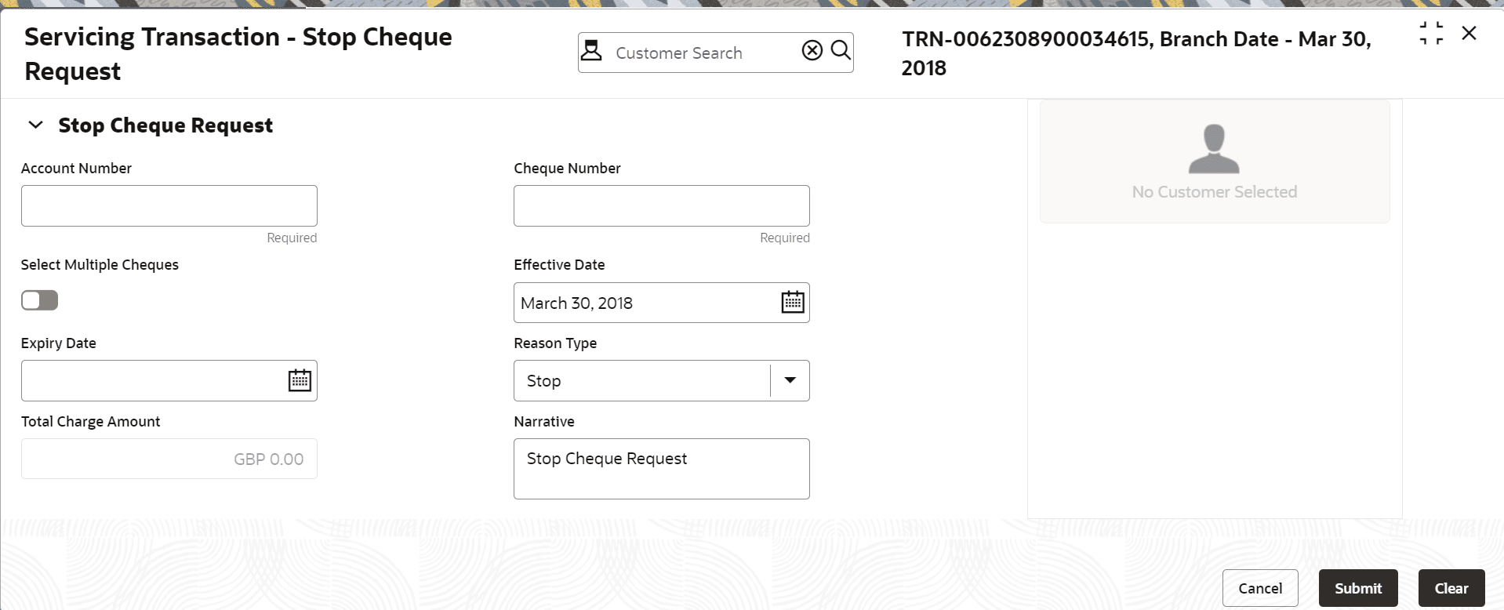Close the Stop Cheque Request screen

1469,33
